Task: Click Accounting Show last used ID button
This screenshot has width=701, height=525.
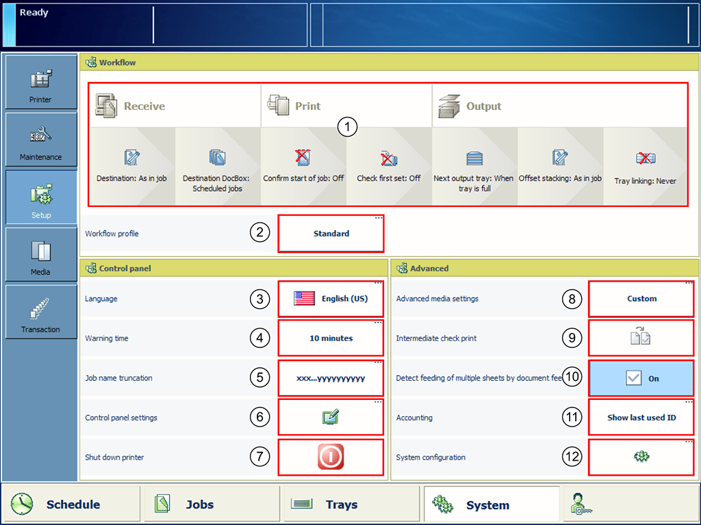Action: pos(641,418)
